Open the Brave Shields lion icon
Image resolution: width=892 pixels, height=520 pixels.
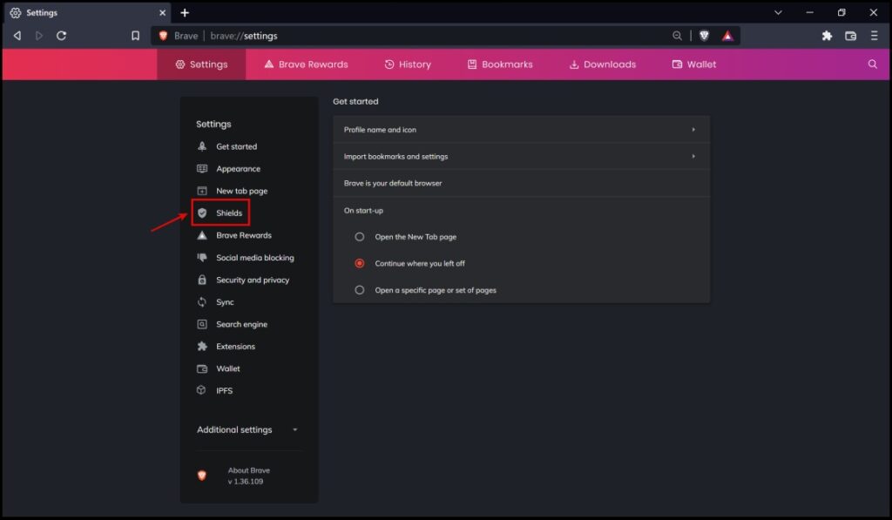tap(704, 36)
